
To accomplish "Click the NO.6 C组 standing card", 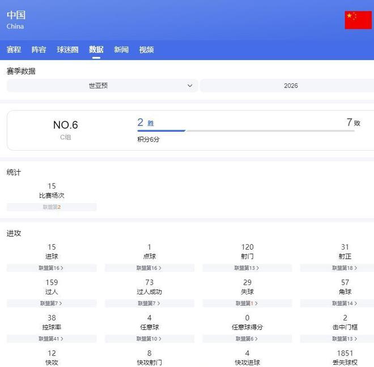I will [66, 130].
